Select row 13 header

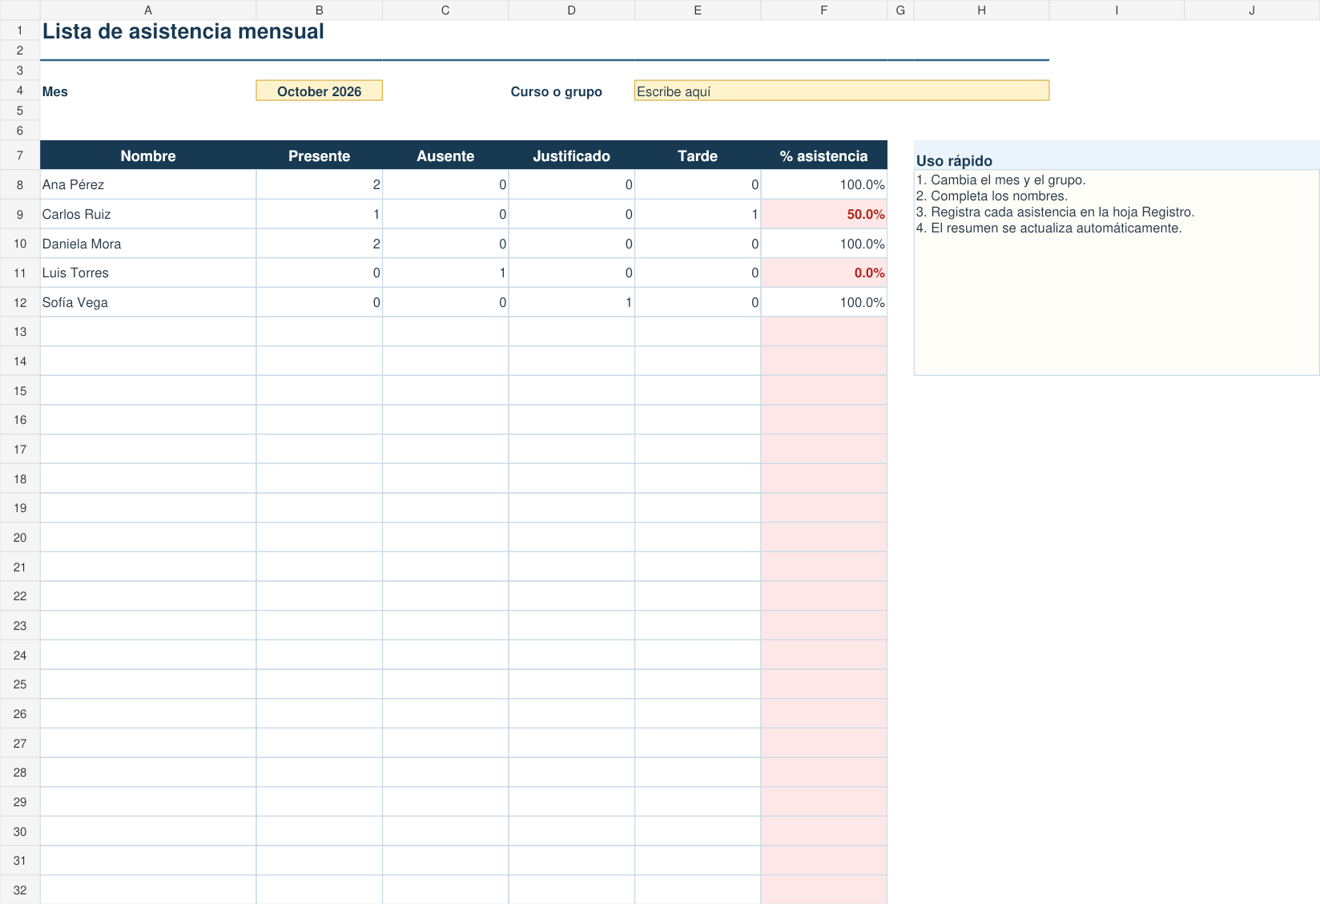tap(20, 332)
